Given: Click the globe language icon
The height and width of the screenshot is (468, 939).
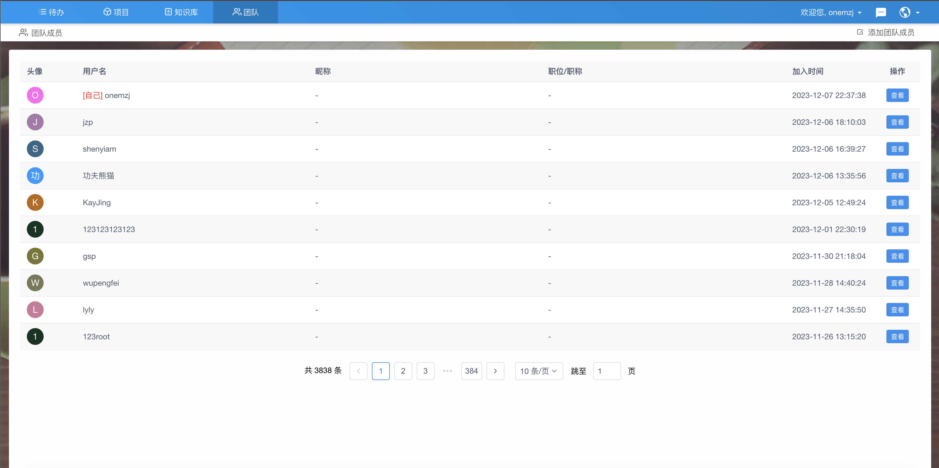Looking at the screenshot, I should [905, 12].
